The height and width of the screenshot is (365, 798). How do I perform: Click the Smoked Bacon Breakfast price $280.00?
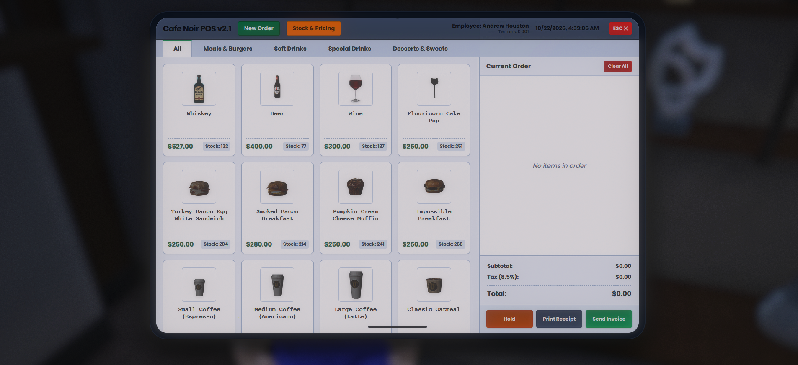point(259,244)
